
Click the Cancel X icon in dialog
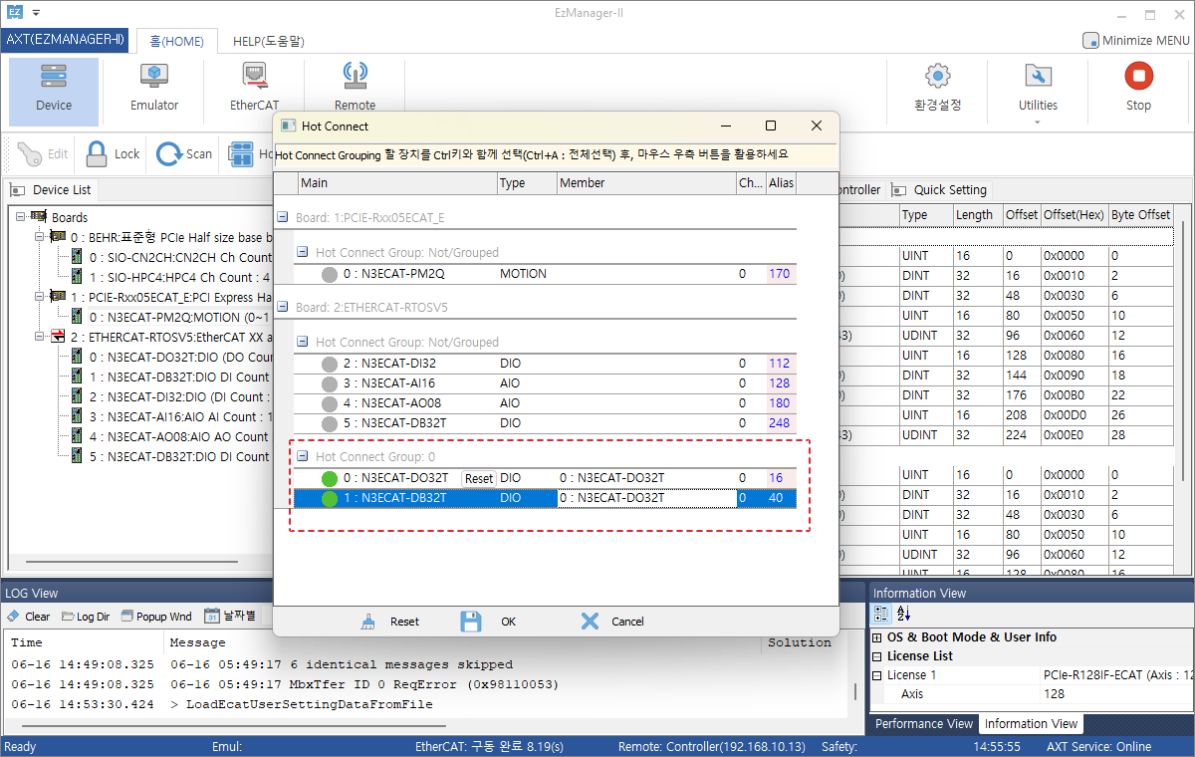click(x=590, y=622)
